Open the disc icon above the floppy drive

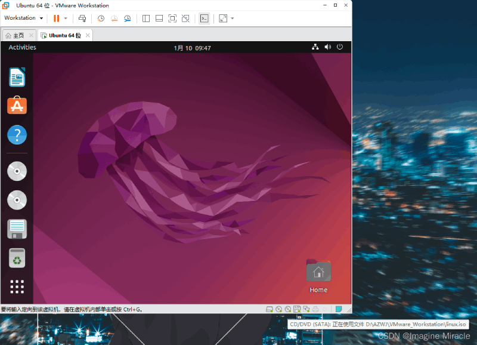pos(17,200)
